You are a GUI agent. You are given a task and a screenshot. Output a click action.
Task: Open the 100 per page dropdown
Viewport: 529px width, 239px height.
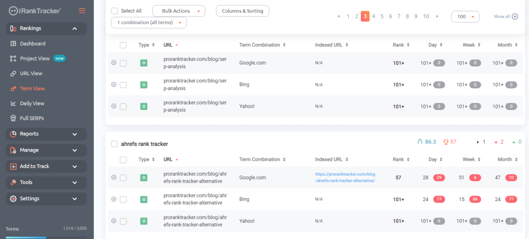465,16
